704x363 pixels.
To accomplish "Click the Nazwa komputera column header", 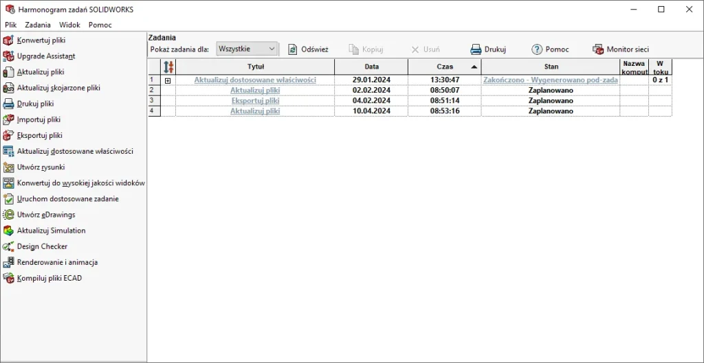I will pyautogui.click(x=634, y=67).
